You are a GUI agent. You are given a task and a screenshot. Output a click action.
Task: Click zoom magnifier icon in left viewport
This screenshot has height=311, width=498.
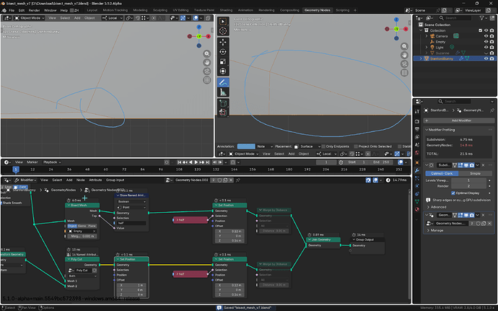coord(206,53)
